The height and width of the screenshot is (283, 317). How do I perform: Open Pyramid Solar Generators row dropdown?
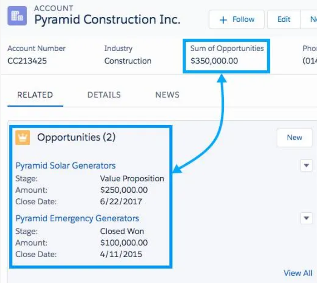306,166
